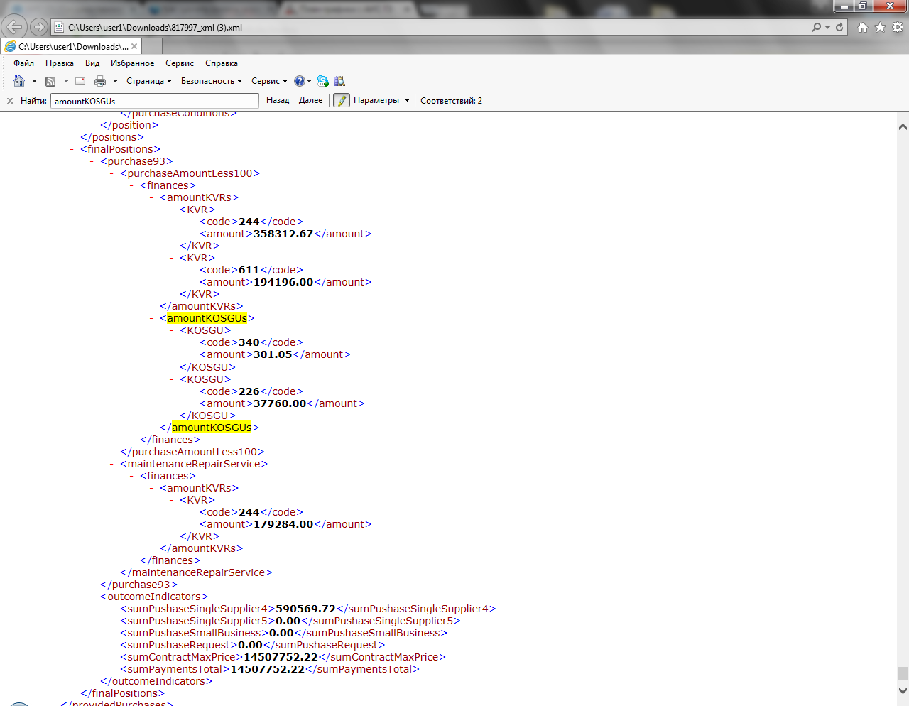Screen dimensions: 909x706
Task: Collapse the amountKOSGUs XML node
Action: click(152, 318)
